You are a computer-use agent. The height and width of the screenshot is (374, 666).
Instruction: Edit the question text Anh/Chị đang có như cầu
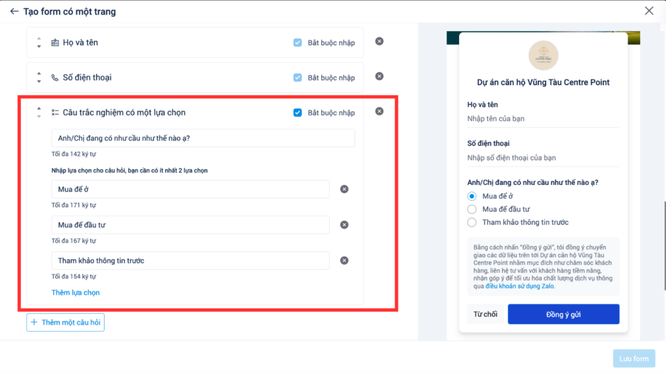pyautogui.click(x=203, y=138)
